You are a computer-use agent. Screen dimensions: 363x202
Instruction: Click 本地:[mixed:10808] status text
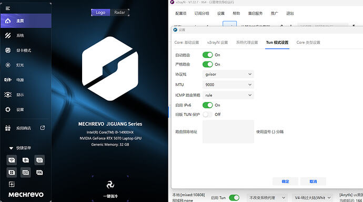point(188,195)
